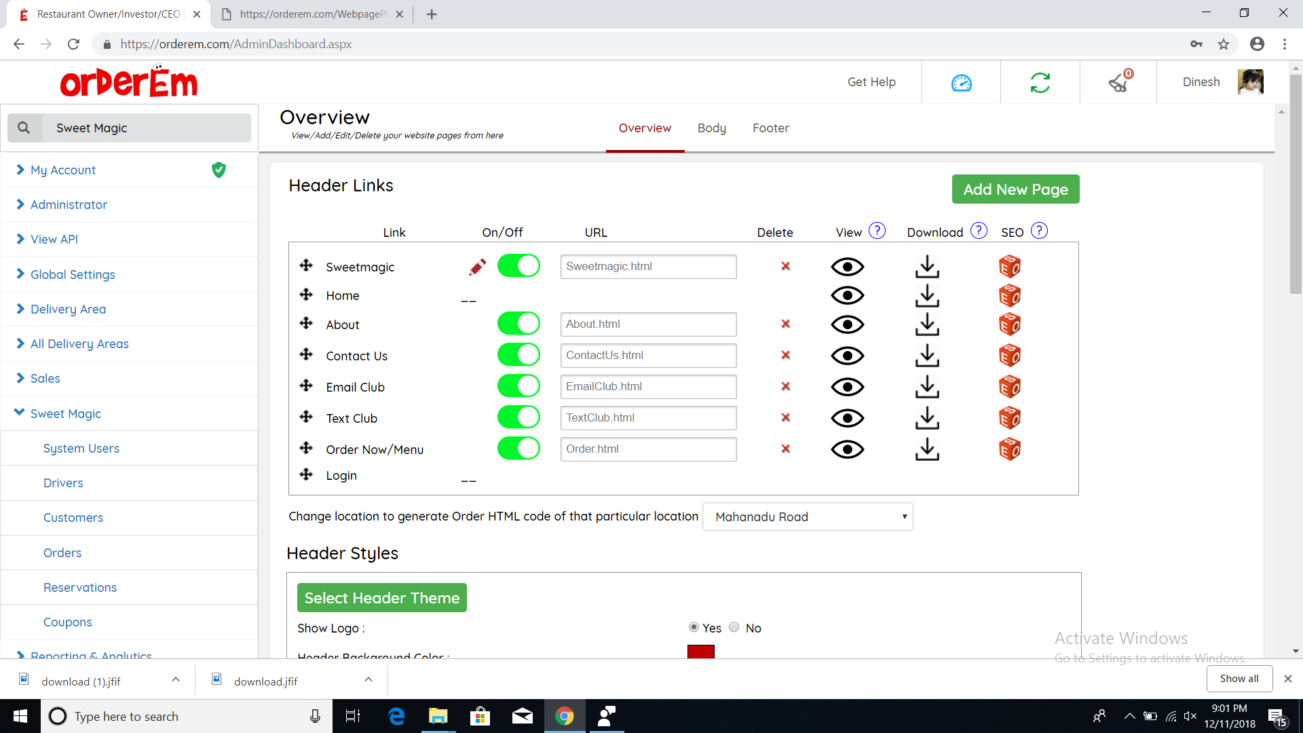The width and height of the screenshot is (1303, 733).
Task: Click the SEO icon for About page
Action: point(1009,324)
